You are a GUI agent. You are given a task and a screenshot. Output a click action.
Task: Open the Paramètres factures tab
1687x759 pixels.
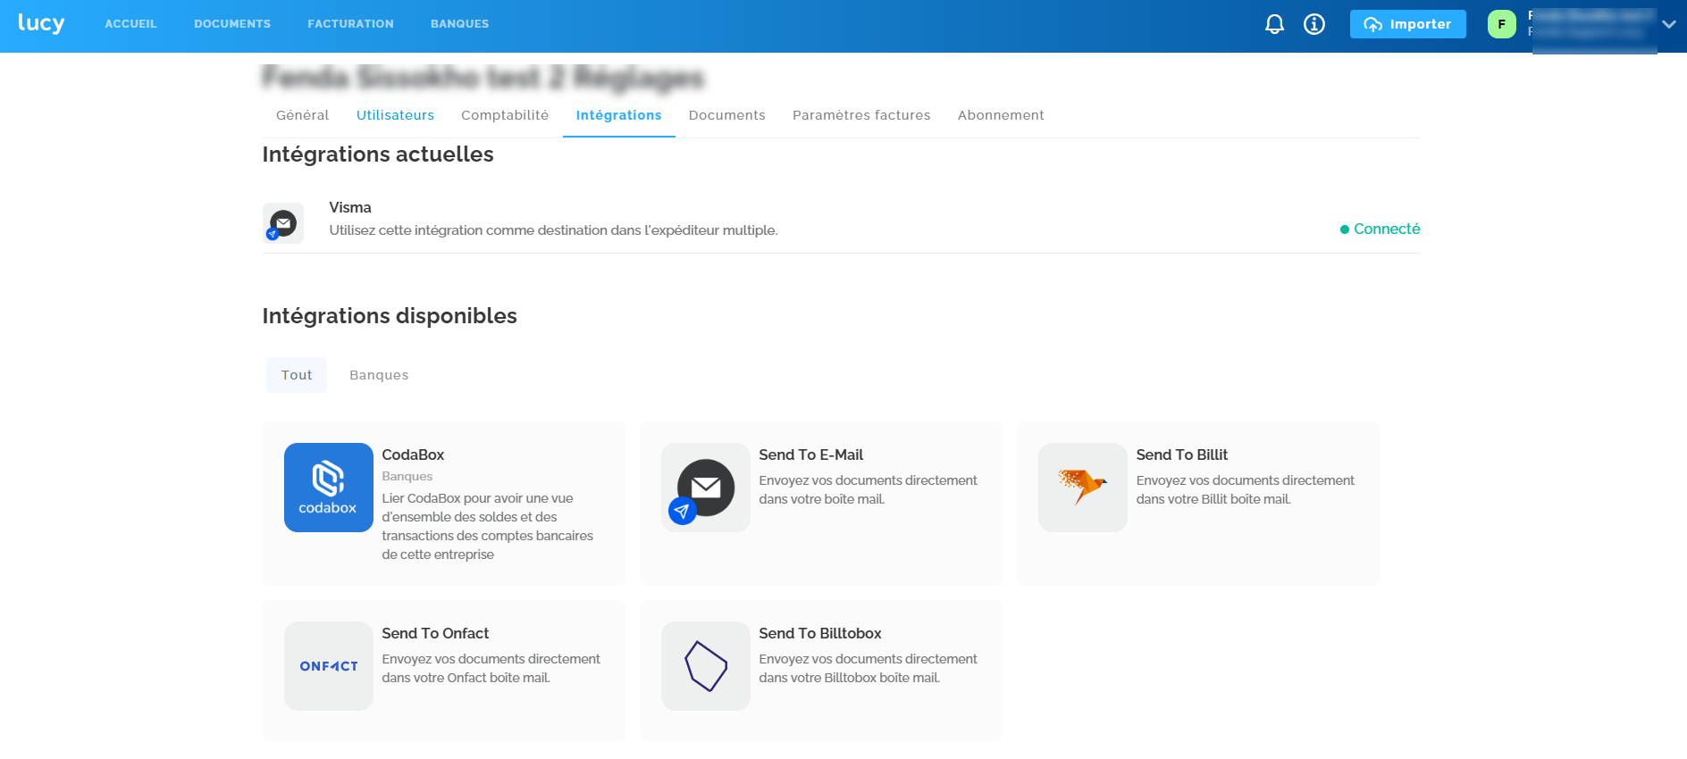861,115
